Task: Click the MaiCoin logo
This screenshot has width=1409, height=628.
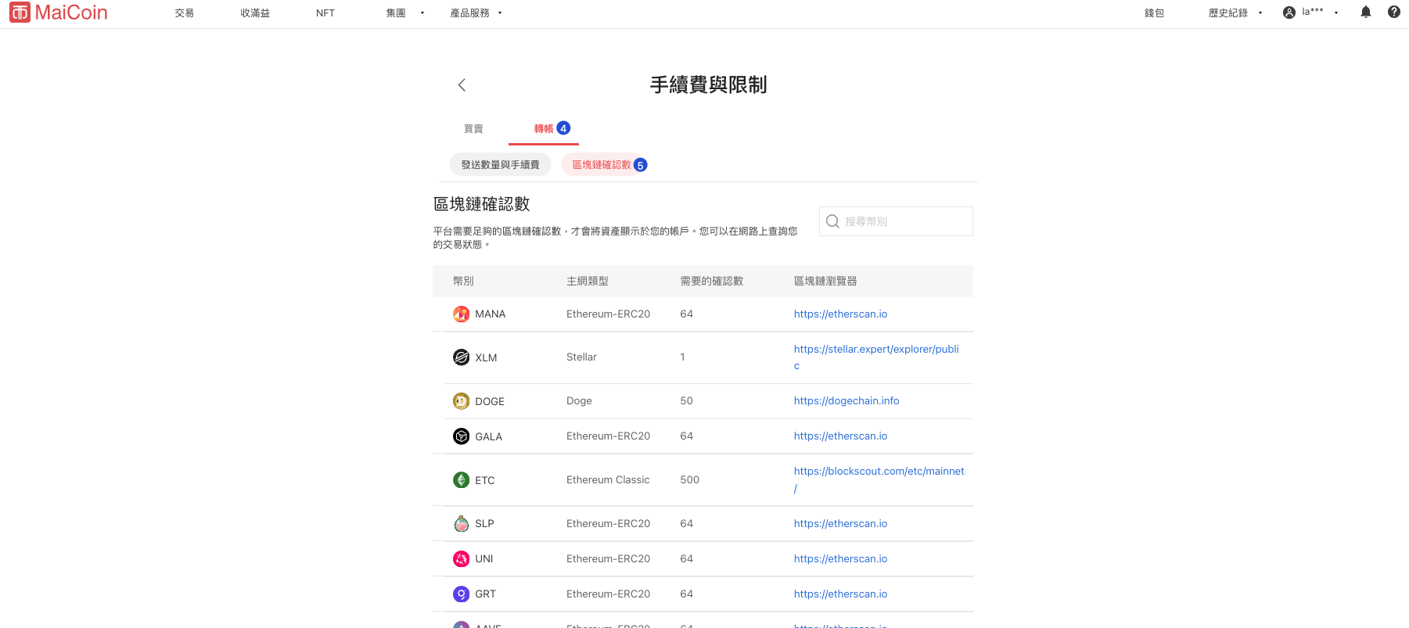Action: point(59,13)
